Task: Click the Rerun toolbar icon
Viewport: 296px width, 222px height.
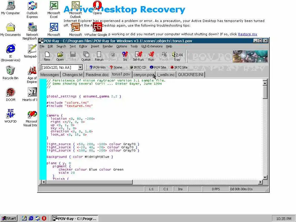Action: point(99,56)
